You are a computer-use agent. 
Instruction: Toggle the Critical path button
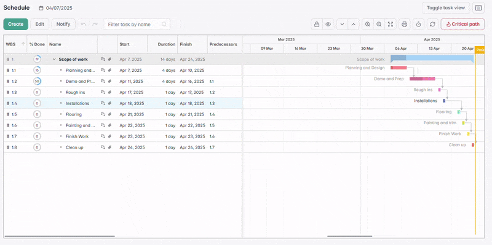[x=462, y=24]
